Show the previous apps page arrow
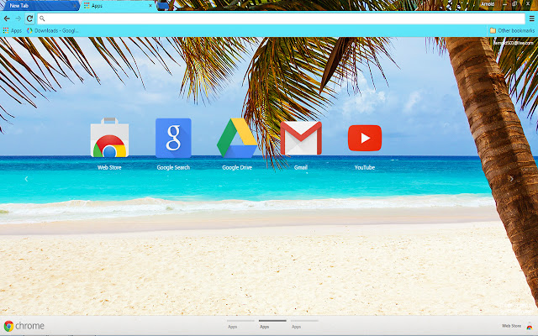 [x=26, y=179]
